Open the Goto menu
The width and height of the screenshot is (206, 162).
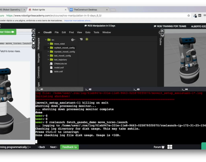[x=88, y=32]
